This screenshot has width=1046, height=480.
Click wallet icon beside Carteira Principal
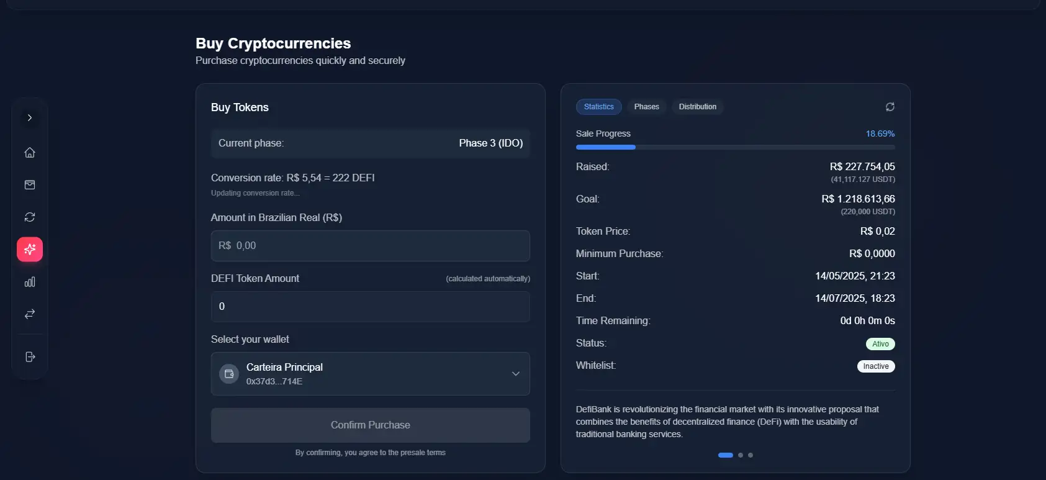[229, 374]
